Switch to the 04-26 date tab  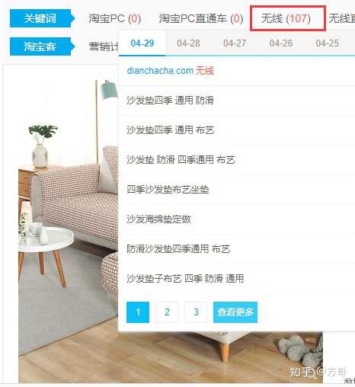[281, 43]
